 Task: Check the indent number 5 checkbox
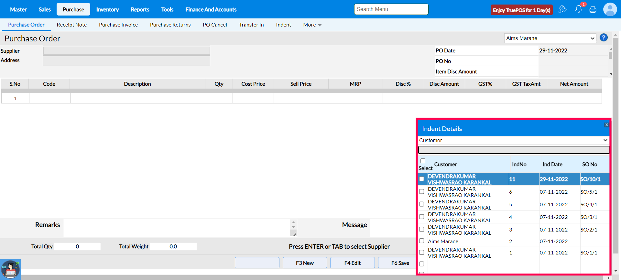click(x=421, y=204)
